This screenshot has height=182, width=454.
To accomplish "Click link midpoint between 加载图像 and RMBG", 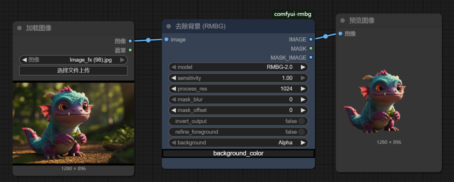I will point(148,40).
